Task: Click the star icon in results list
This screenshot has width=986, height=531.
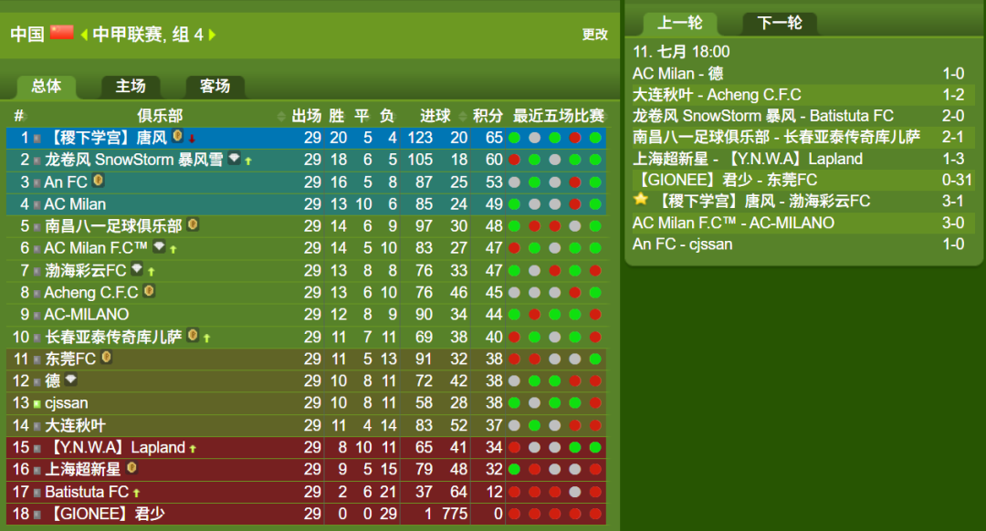Action: point(641,200)
